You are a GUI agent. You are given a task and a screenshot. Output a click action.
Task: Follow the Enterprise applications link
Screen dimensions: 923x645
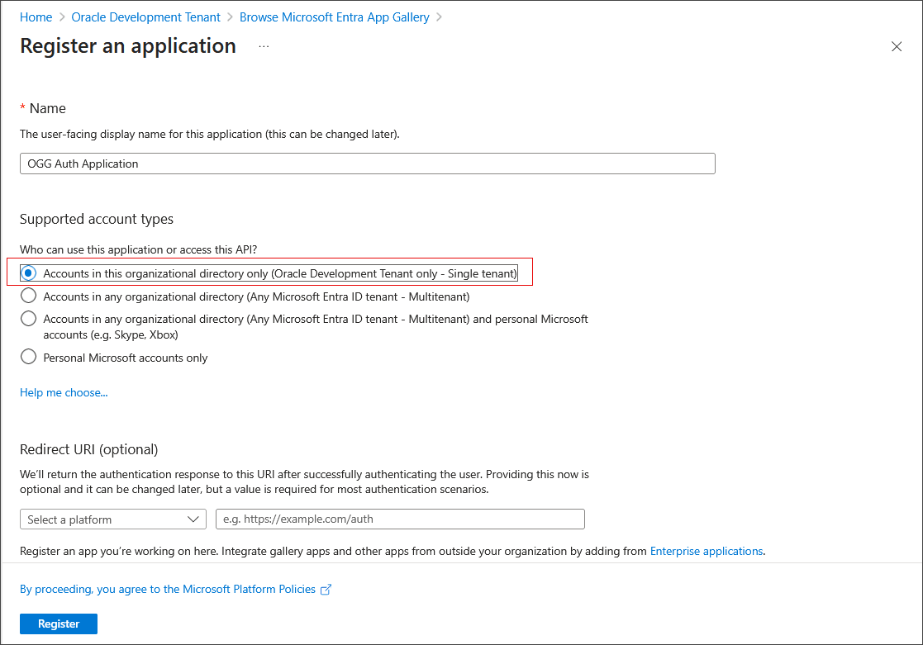point(707,551)
